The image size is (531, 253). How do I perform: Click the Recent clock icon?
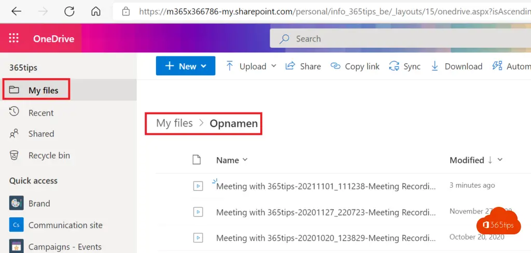pos(14,111)
